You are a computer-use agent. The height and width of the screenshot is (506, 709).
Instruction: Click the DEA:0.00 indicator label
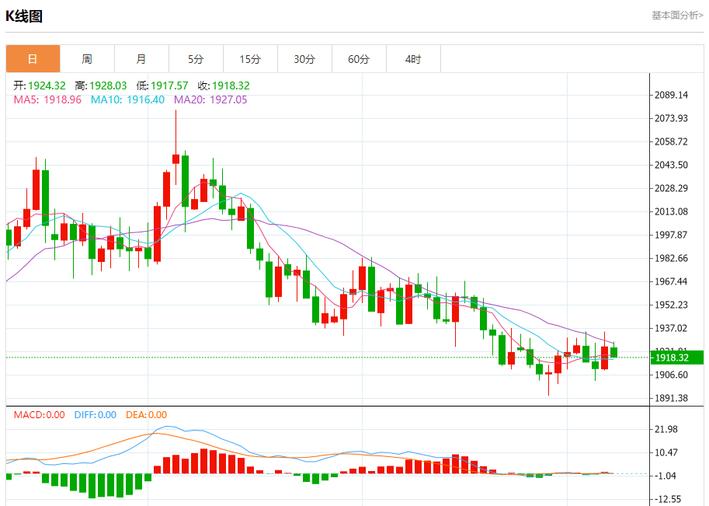click(x=147, y=414)
